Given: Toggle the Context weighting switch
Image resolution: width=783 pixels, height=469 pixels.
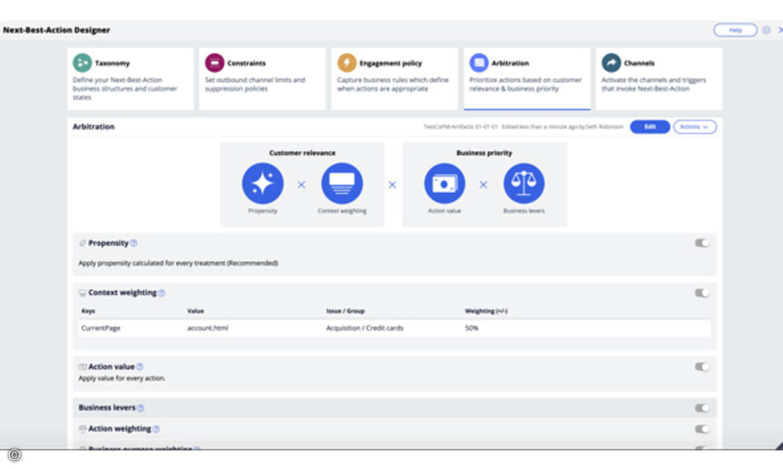Looking at the screenshot, I should tap(701, 293).
